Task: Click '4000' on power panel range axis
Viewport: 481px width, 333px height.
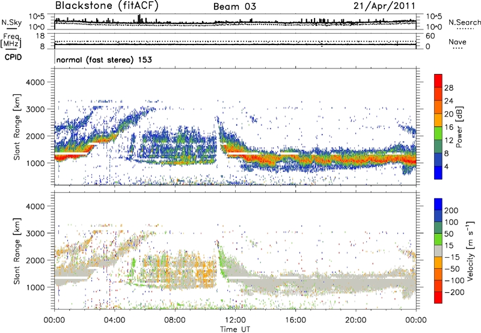Action: (35, 82)
